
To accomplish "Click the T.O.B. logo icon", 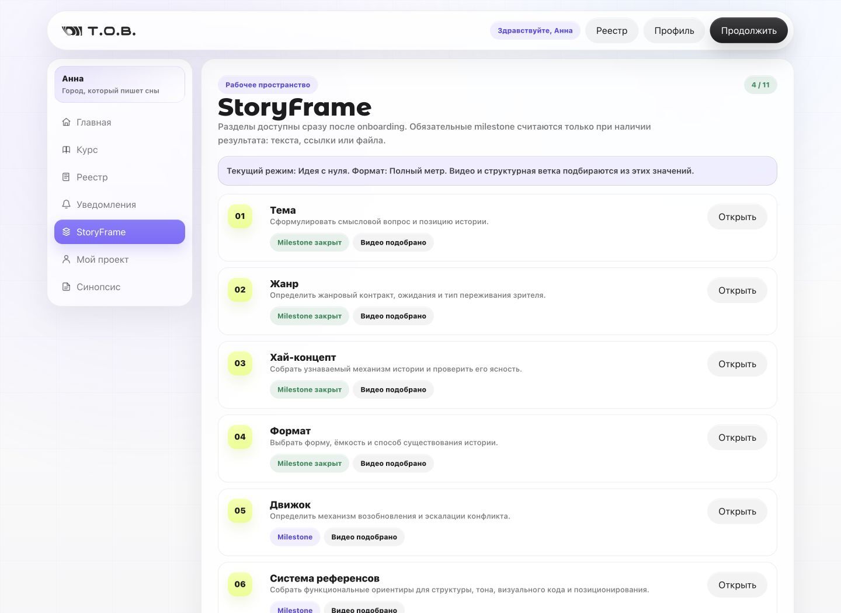I will point(72,31).
